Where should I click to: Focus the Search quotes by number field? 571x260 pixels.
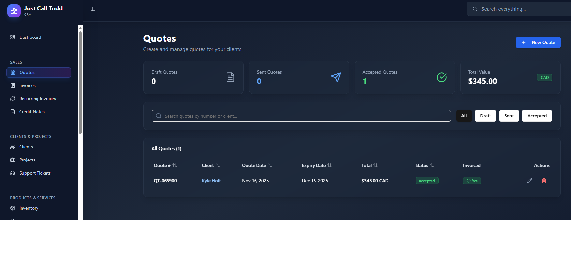[x=301, y=116]
